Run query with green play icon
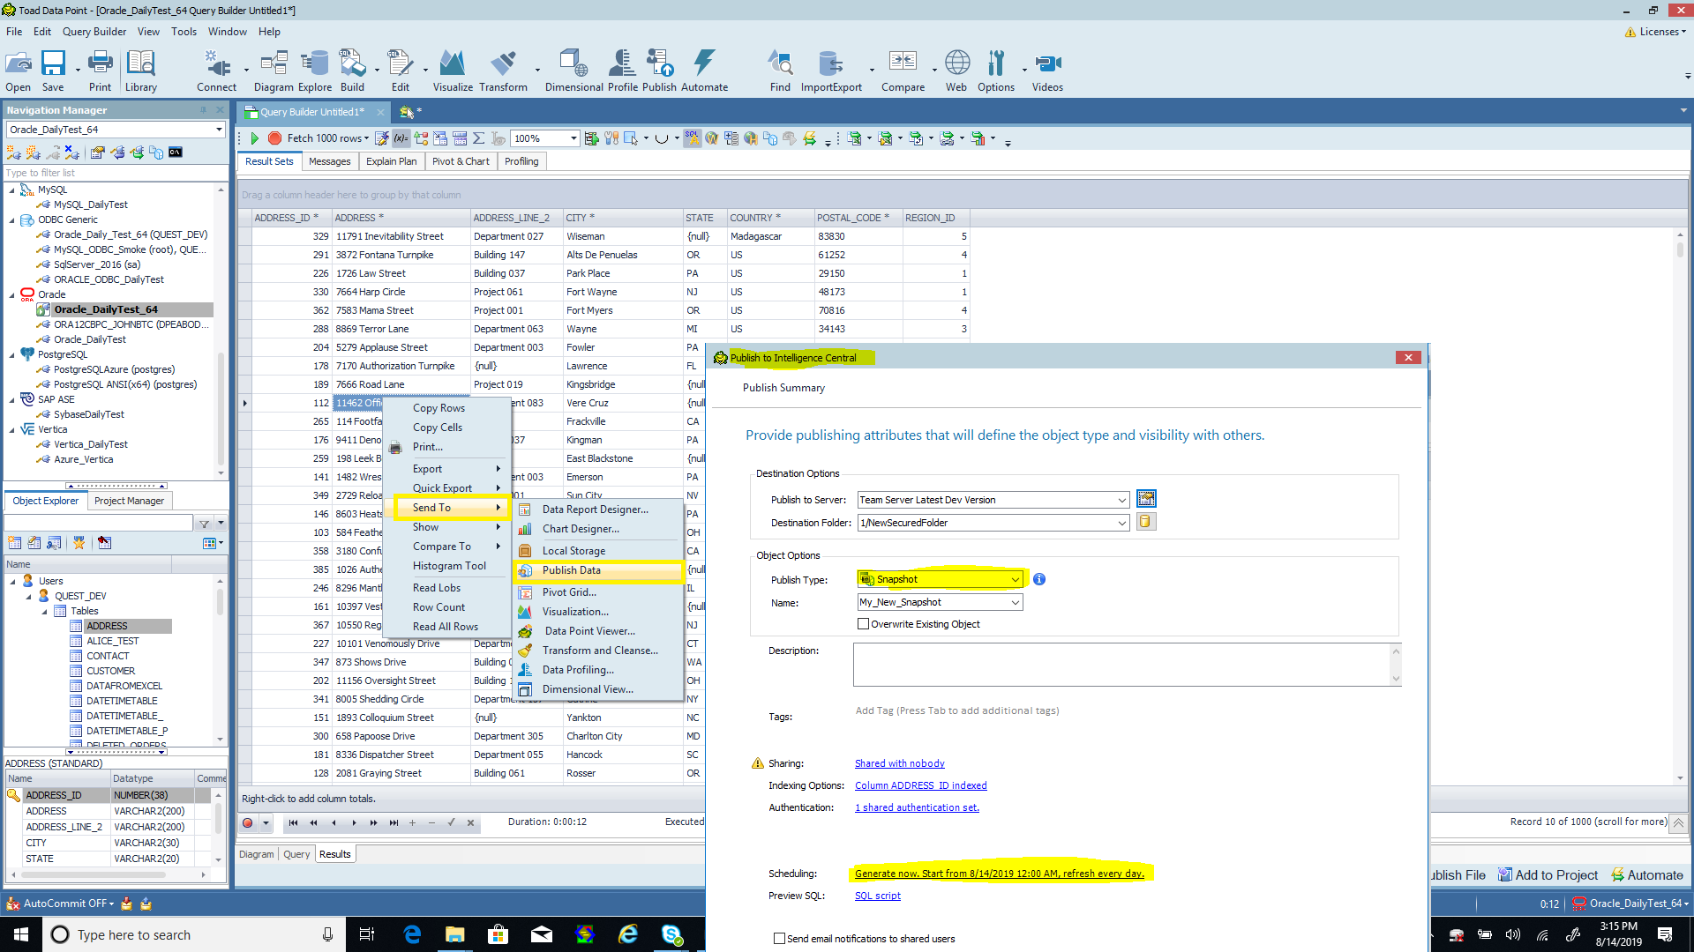 pyautogui.click(x=255, y=138)
